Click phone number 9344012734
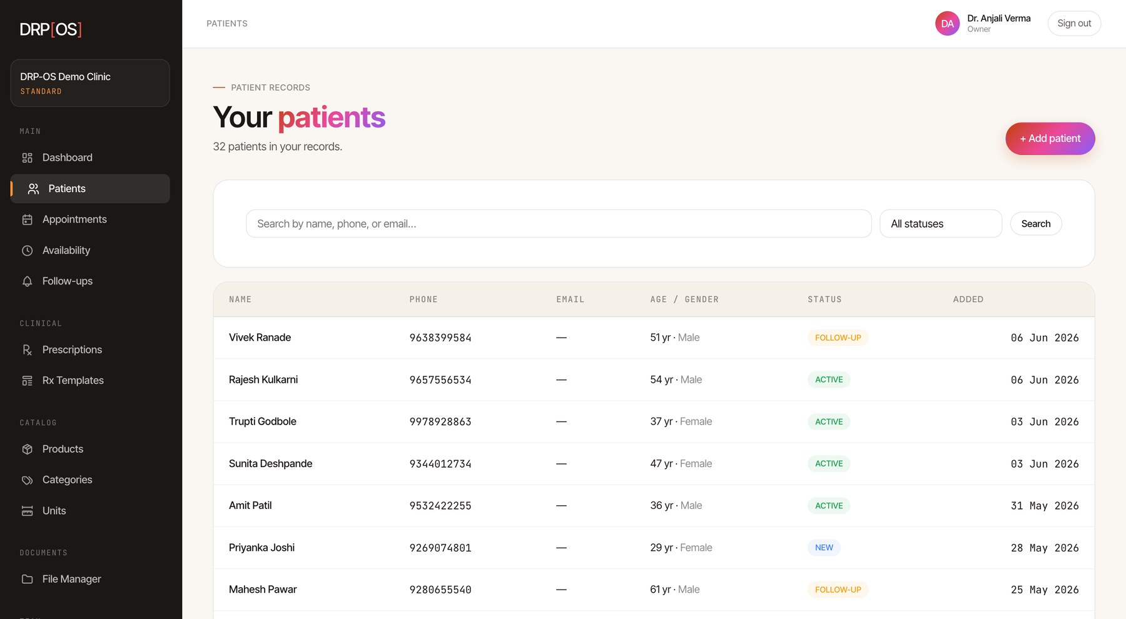The image size is (1126, 619). click(440, 464)
